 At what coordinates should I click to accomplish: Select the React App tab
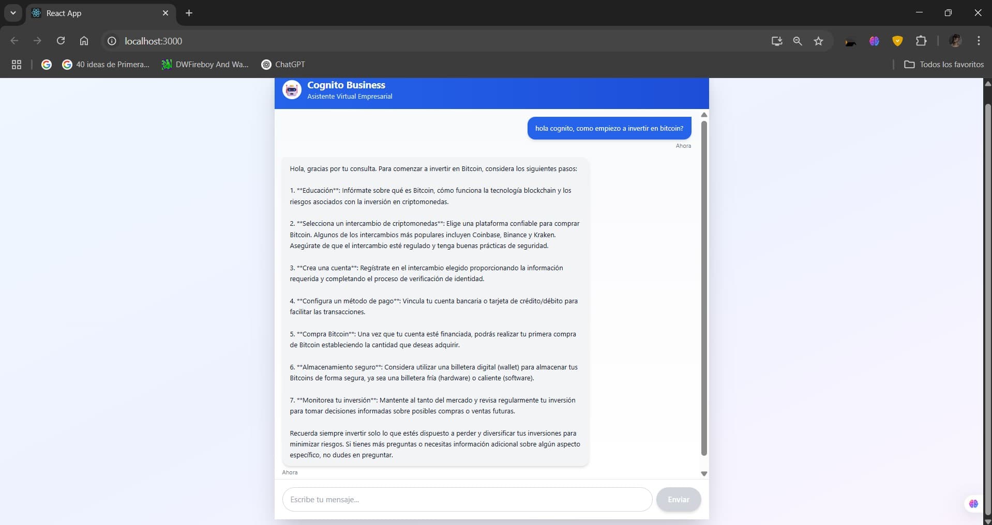coord(101,13)
